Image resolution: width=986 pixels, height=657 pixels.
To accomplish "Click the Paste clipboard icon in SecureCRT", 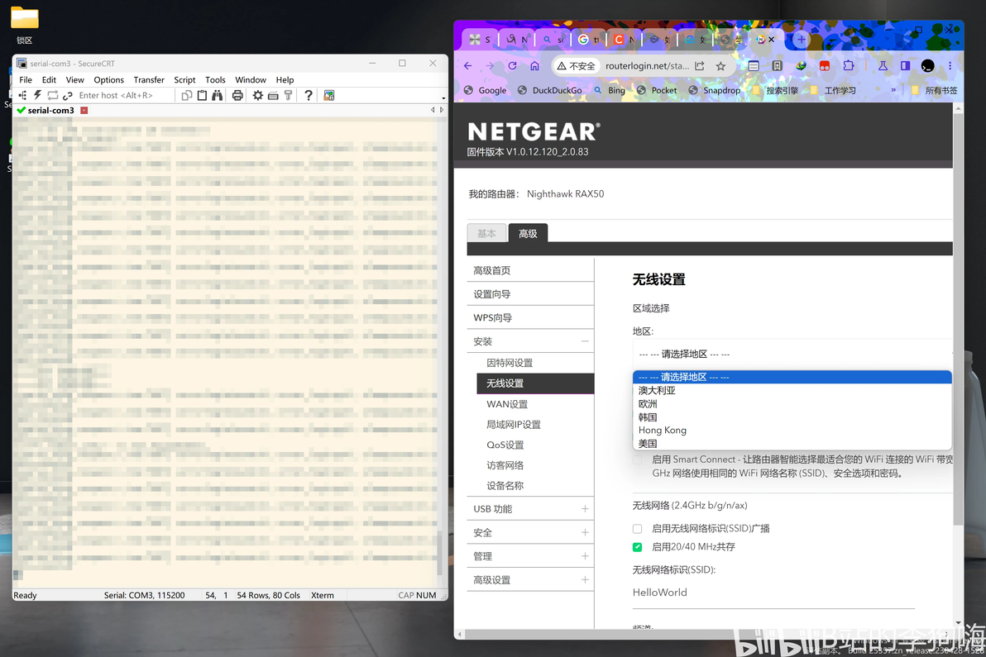I will coord(202,96).
